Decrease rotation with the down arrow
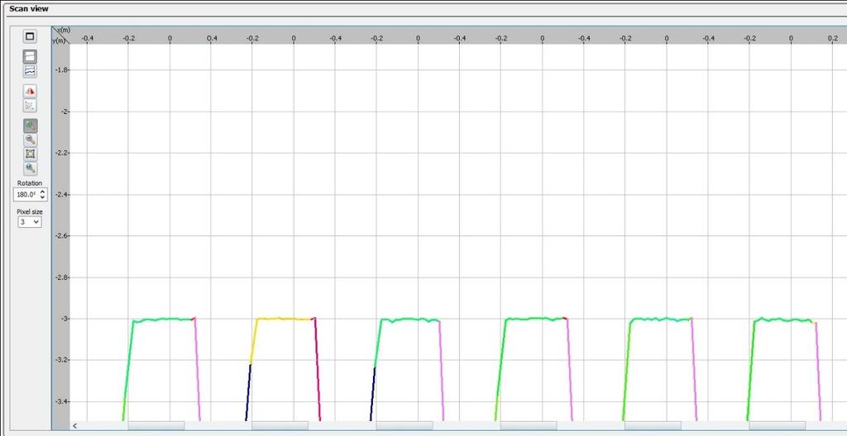This screenshot has width=847, height=436. (x=43, y=197)
